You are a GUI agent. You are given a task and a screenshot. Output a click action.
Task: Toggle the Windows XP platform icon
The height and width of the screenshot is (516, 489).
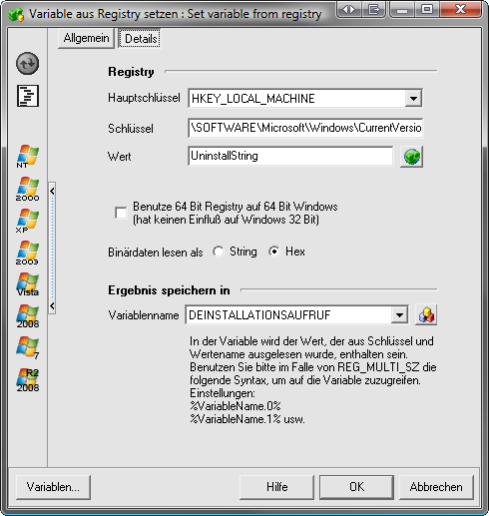click(x=28, y=221)
